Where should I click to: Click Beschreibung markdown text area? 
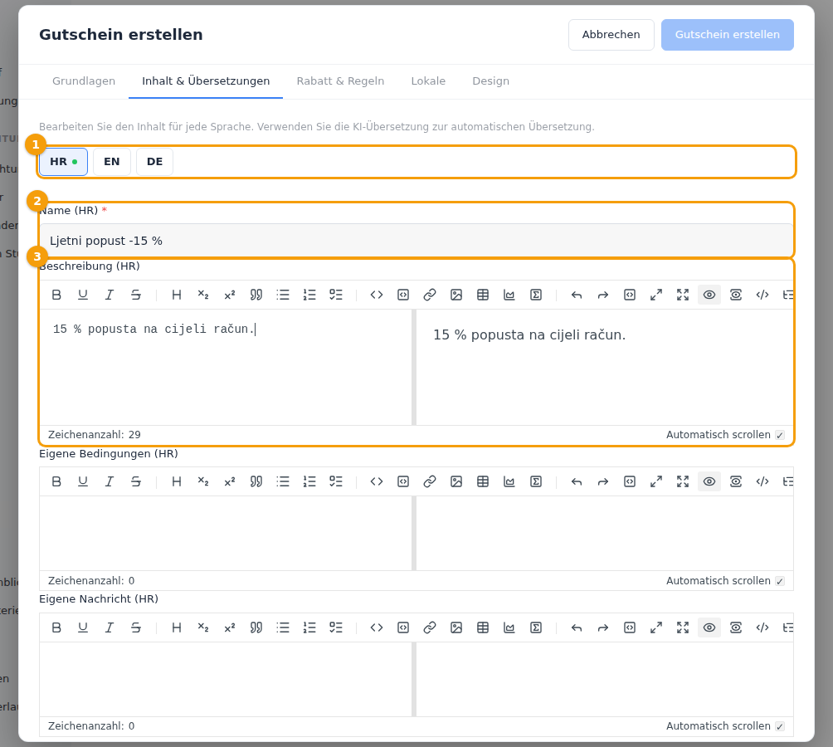tap(226, 368)
